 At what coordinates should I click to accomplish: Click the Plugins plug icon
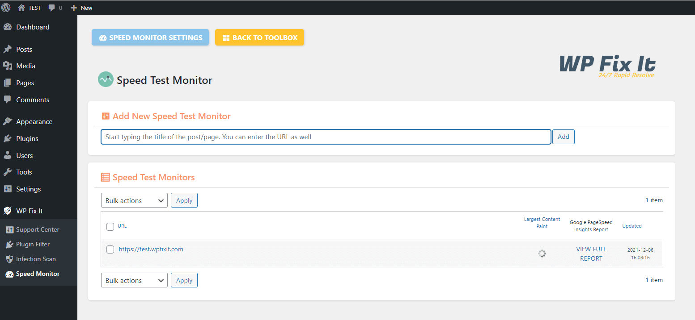pos(7,138)
